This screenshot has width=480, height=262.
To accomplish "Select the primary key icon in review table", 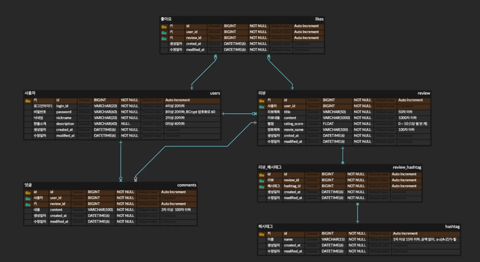I will coord(261,101).
